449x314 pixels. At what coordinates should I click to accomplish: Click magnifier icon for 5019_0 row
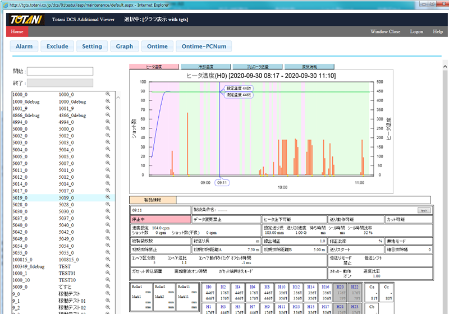108,198
